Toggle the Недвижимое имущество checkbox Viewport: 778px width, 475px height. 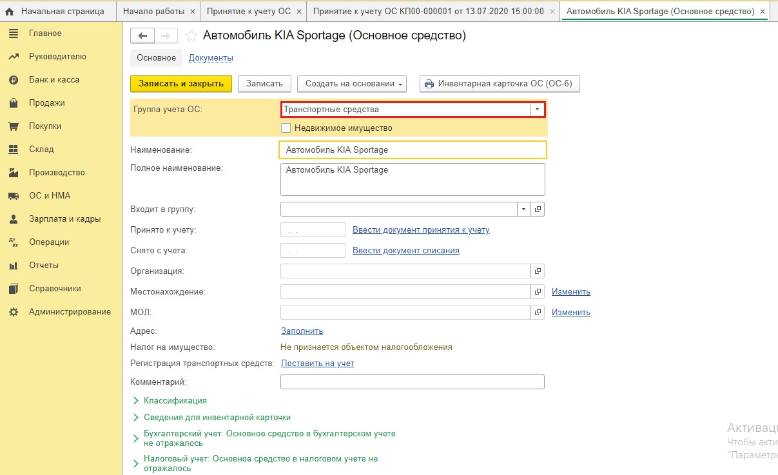[x=286, y=128]
